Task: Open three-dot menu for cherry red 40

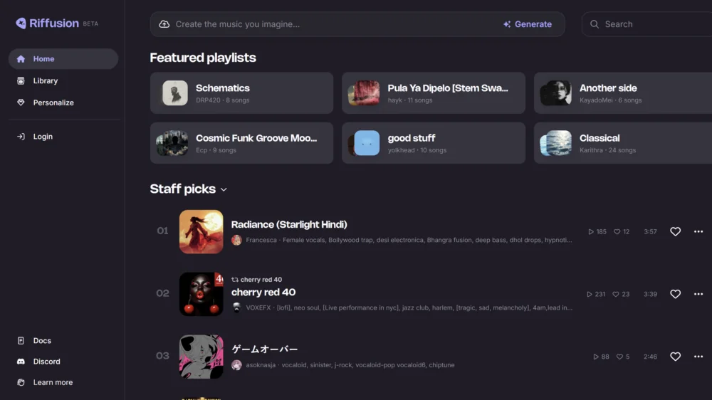Action: pyautogui.click(x=698, y=294)
